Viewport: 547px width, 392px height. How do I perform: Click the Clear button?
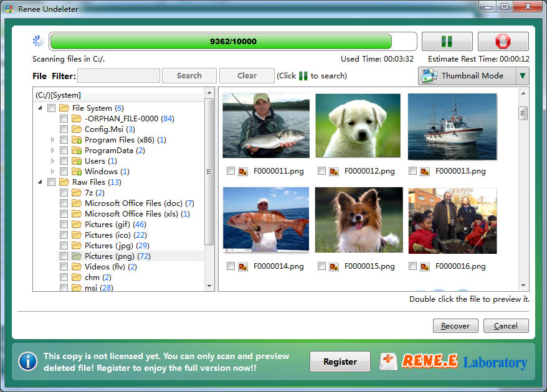247,76
